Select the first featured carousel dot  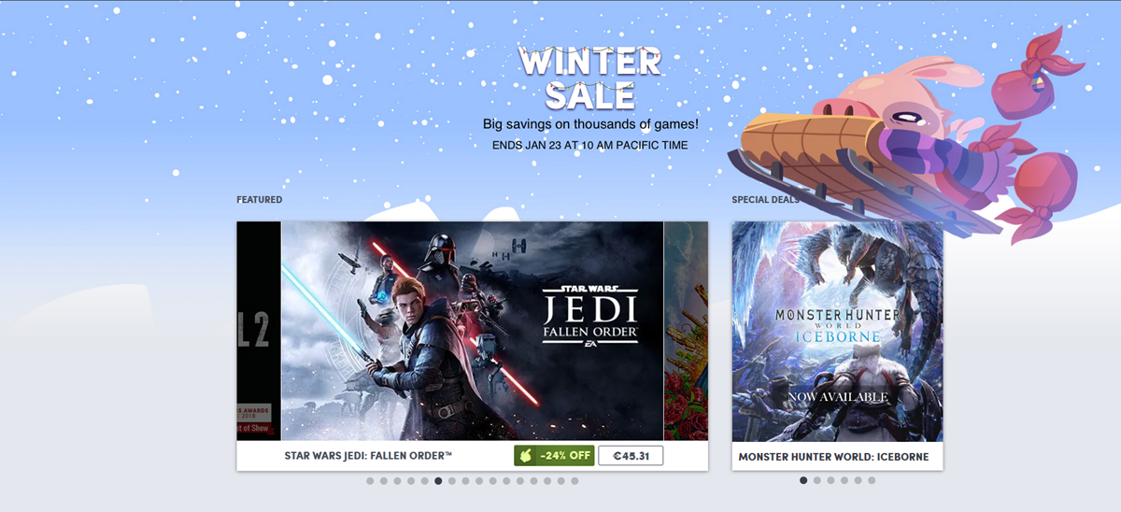[370, 481]
